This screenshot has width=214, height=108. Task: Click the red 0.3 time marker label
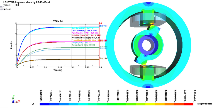101,23
